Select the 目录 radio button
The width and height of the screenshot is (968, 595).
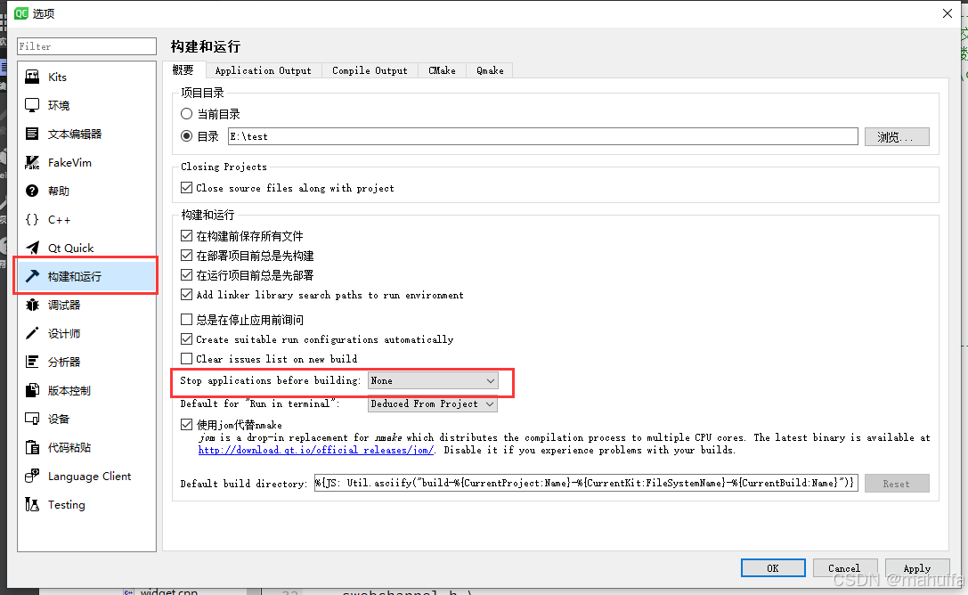click(x=186, y=135)
